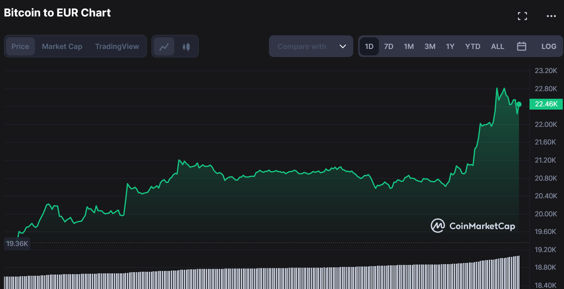
Task: Open the Compare with dropdown
Action: click(x=311, y=46)
